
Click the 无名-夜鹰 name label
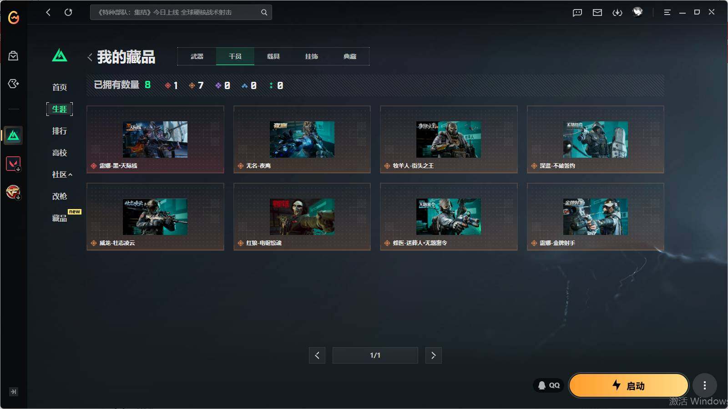click(x=258, y=166)
